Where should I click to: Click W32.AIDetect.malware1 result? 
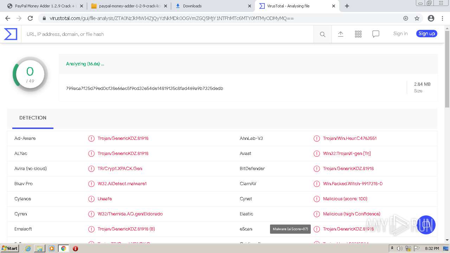pyautogui.click(x=122, y=183)
